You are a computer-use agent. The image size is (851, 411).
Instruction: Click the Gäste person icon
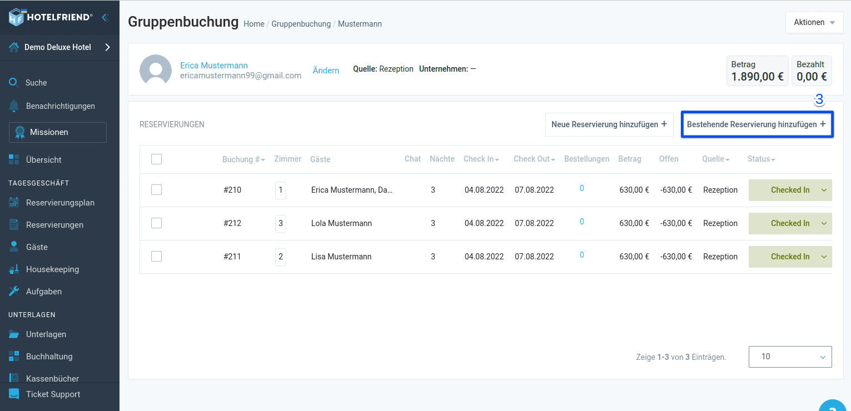[x=14, y=247]
